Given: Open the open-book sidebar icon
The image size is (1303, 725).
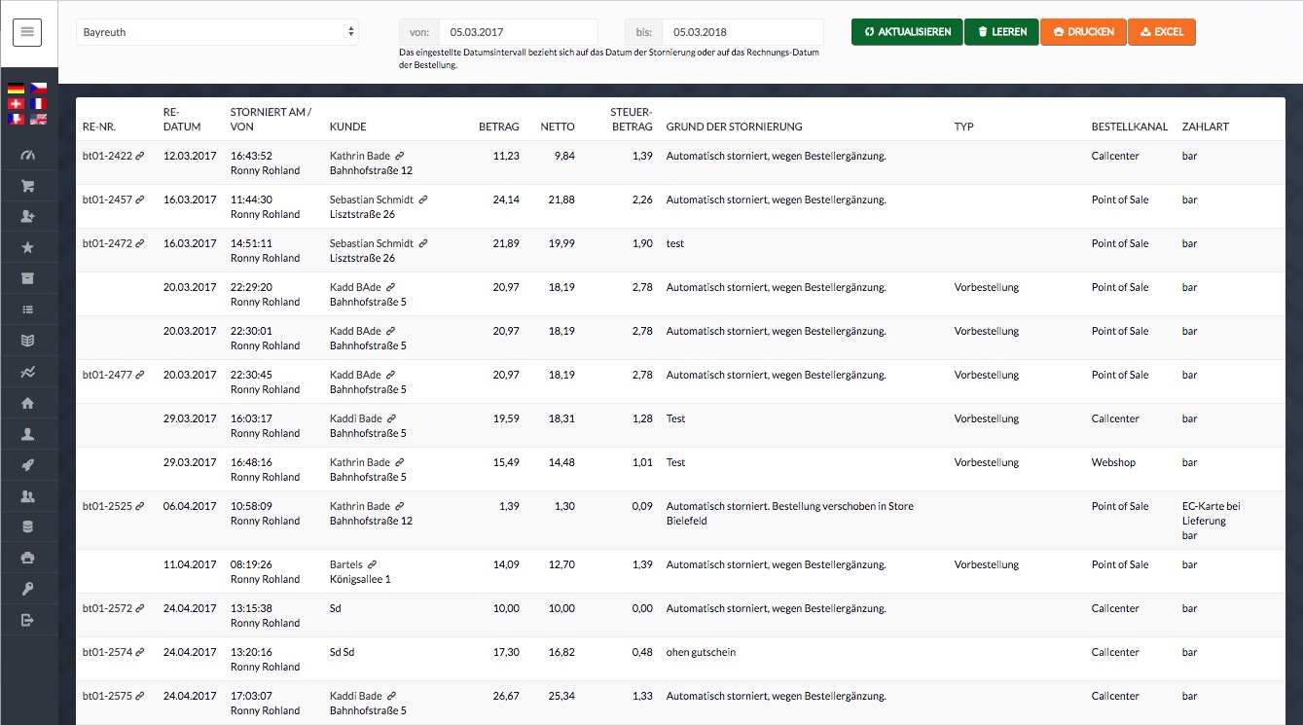Looking at the screenshot, I should [27, 341].
